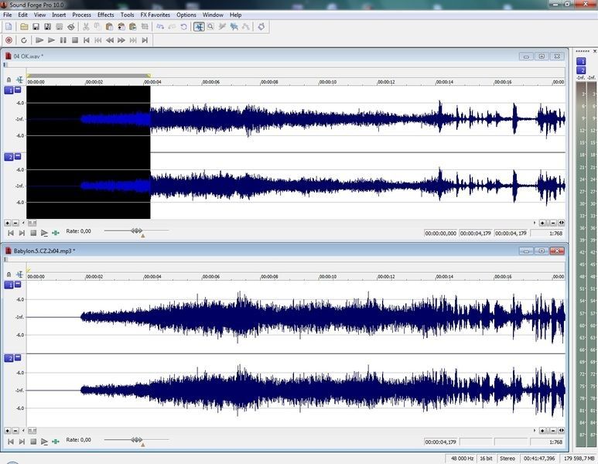This screenshot has width=598, height=464.
Task: Toggle channel 2 in 04 OK.wav
Action: (x=9, y=157)
